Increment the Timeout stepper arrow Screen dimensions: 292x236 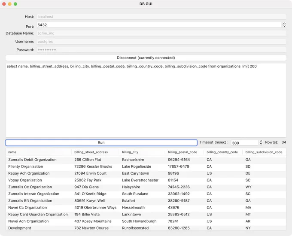261,141
